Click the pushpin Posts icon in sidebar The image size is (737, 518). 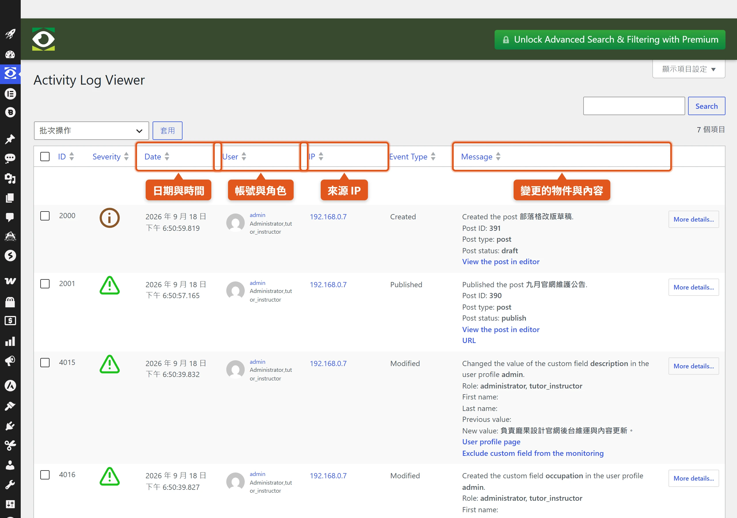(10, 139)
